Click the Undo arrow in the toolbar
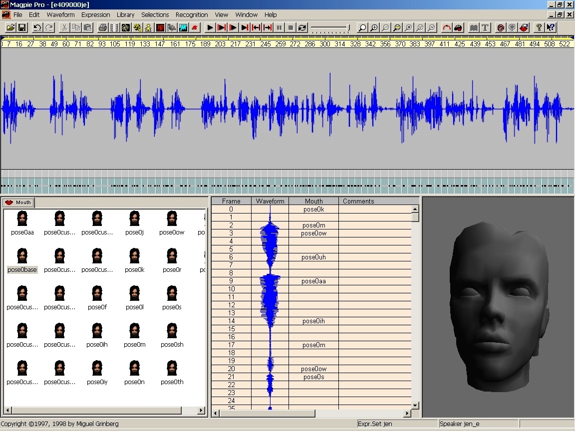 [37, 28]
